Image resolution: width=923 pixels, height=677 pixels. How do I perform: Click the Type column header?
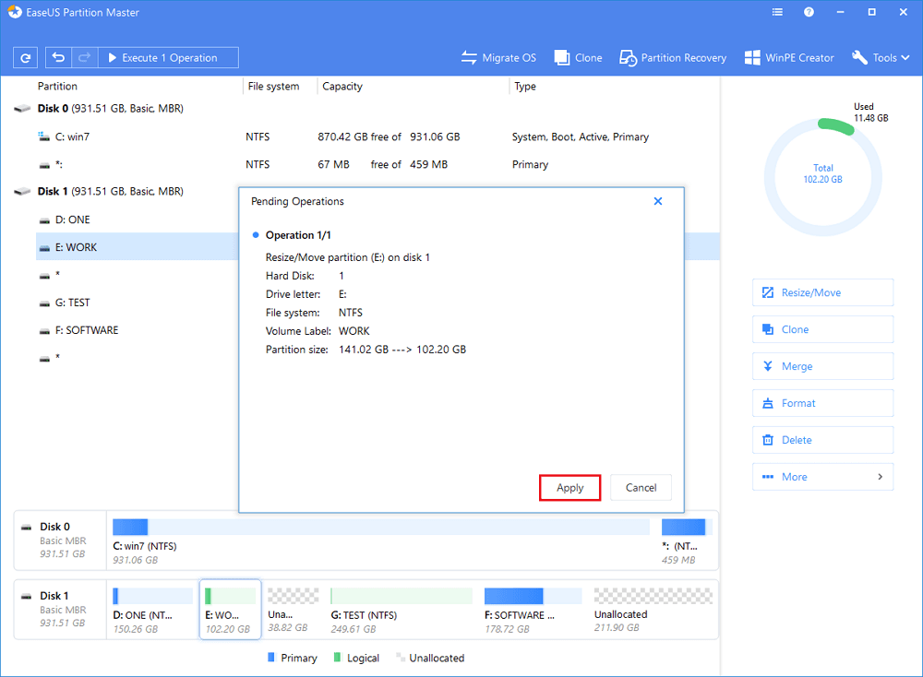[x=525, y=86]
